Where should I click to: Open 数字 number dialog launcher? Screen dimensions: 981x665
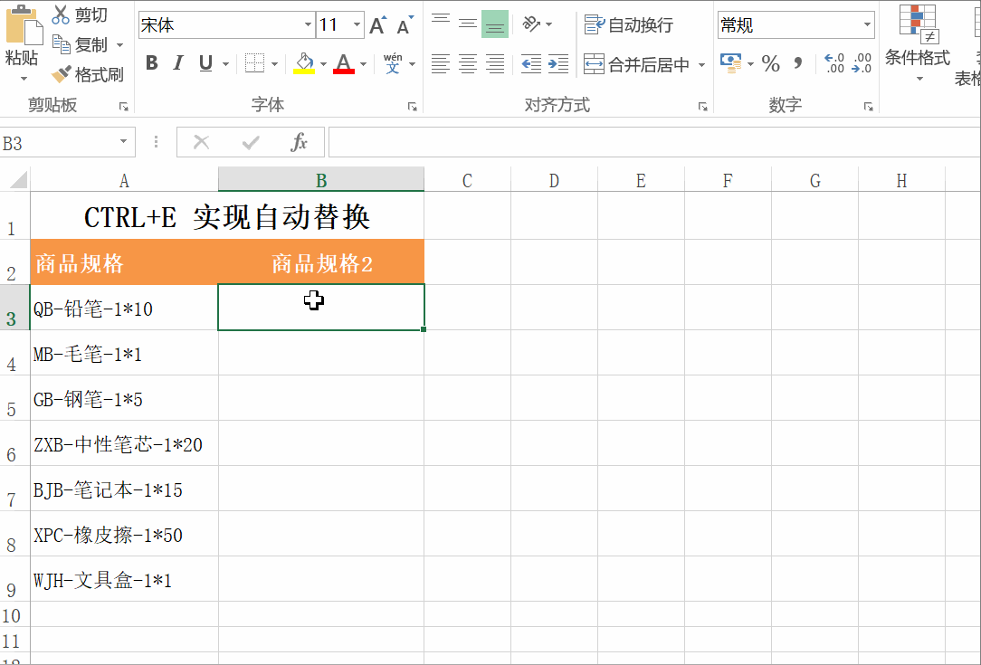[x=869, y=107]
